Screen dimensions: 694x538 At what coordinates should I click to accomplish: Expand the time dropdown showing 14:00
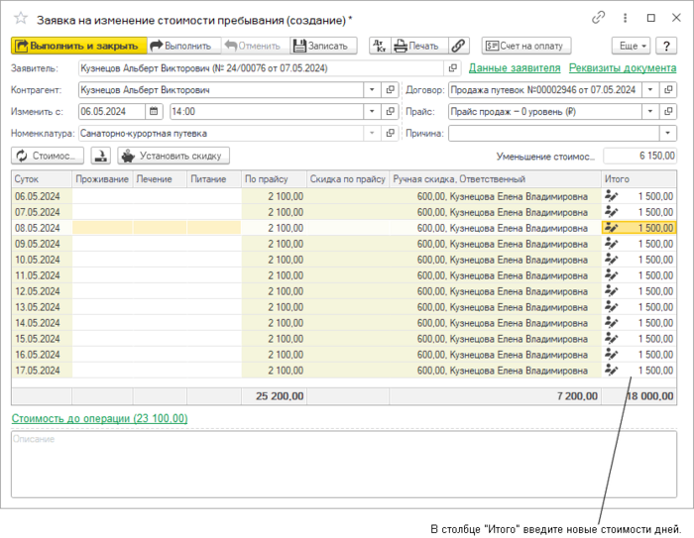[x=372, y=111]
